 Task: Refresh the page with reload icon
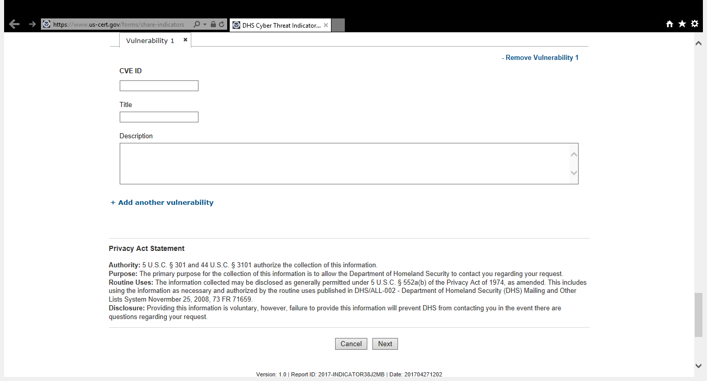222,24
